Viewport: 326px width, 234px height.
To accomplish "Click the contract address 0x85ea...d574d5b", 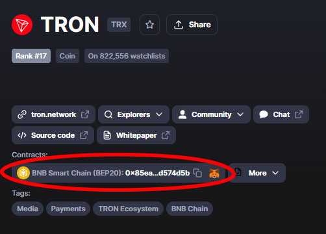I will (x=157, y=173).
